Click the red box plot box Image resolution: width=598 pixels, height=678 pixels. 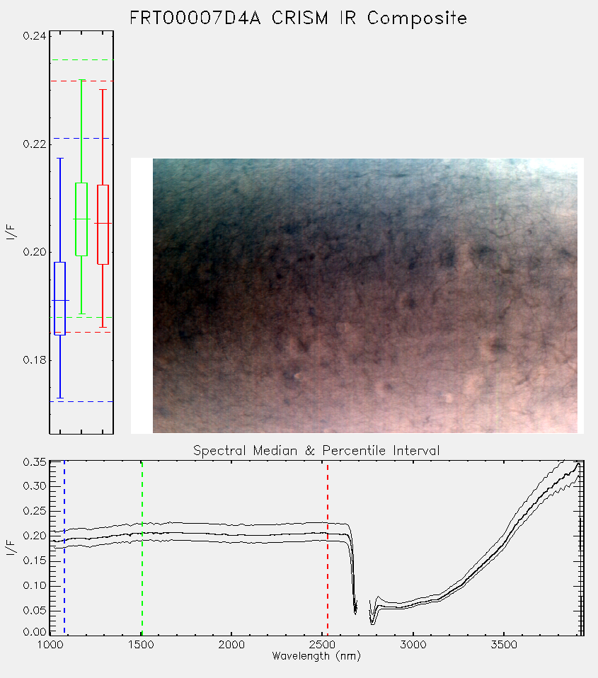103,224
